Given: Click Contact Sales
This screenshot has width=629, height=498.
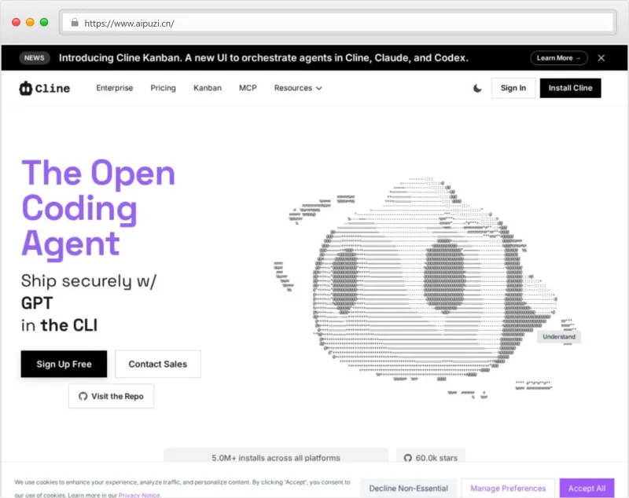Looking at the screenshot, I should click(157, 364).
